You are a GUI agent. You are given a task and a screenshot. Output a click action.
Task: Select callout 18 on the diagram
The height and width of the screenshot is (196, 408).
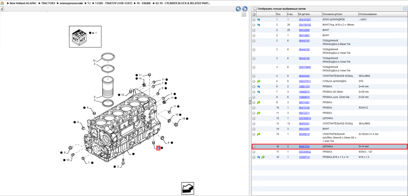pos(184,119)
